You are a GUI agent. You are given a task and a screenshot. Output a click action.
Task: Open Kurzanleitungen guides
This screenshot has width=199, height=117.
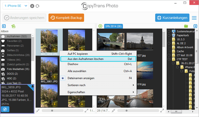pos(172,18)
